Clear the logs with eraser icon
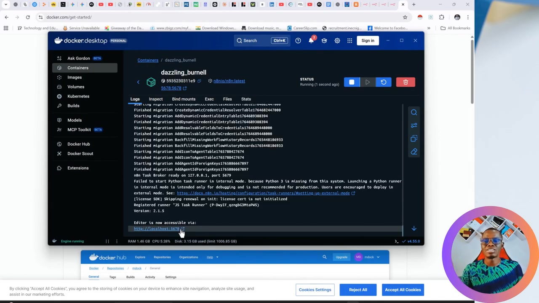Image resolution: width=539 pixels, height=303 pixels. click(x=414, y=151)
